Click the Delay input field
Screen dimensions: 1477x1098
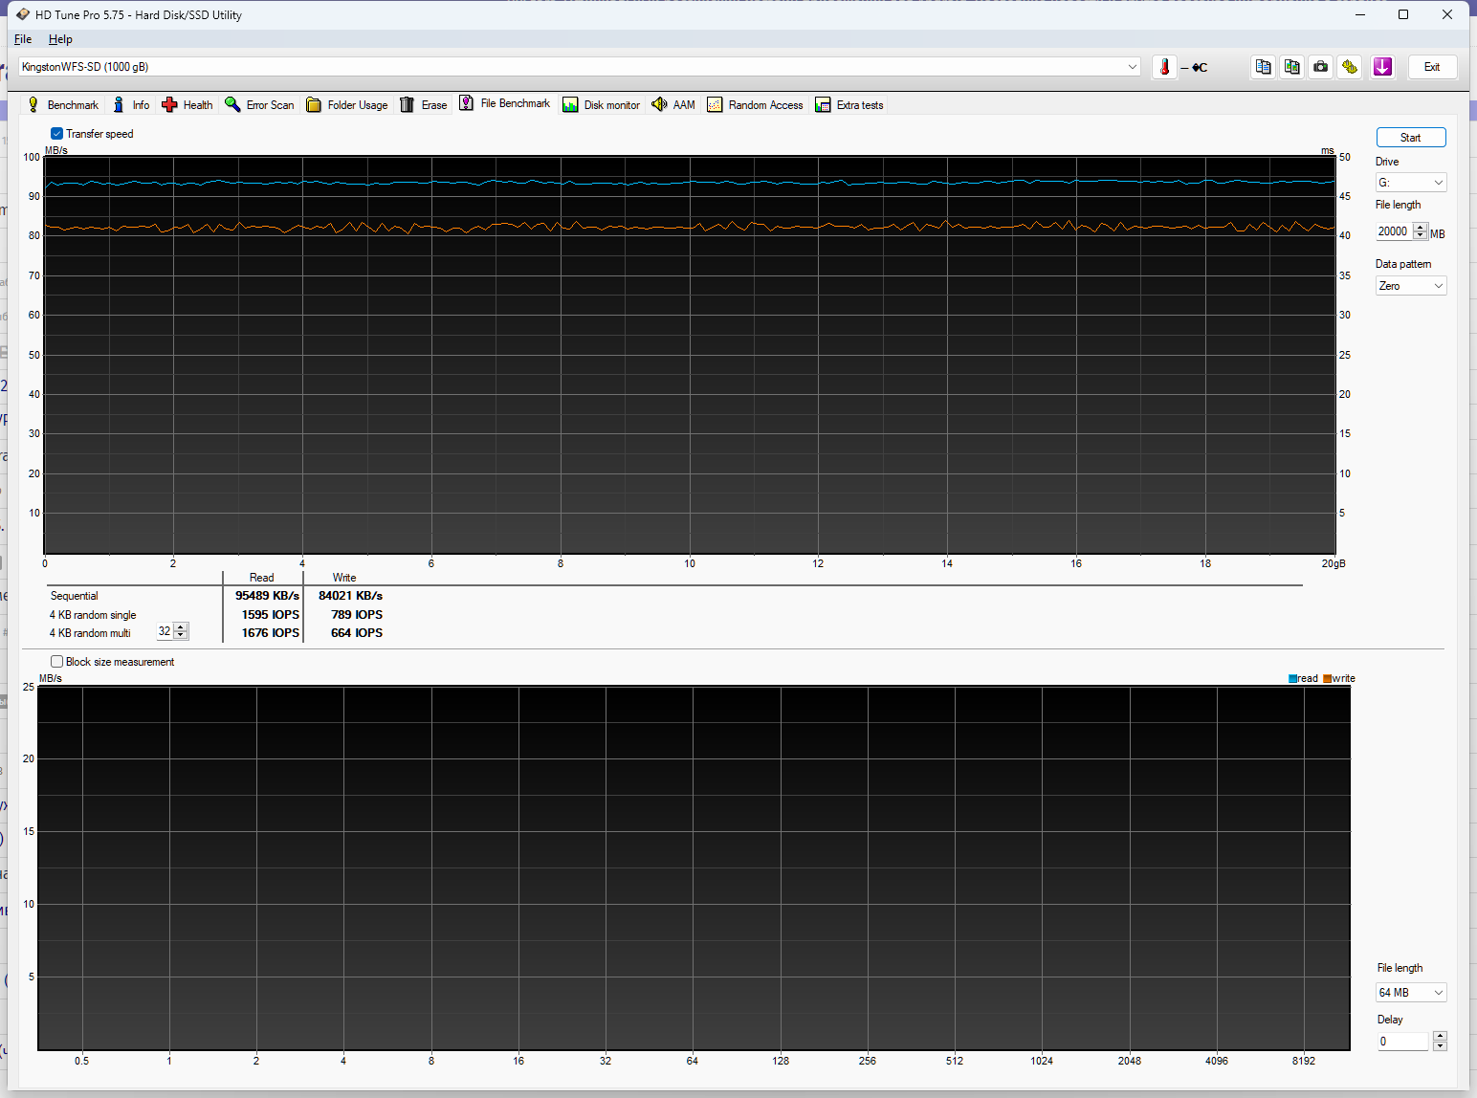click(1403, 1042)
